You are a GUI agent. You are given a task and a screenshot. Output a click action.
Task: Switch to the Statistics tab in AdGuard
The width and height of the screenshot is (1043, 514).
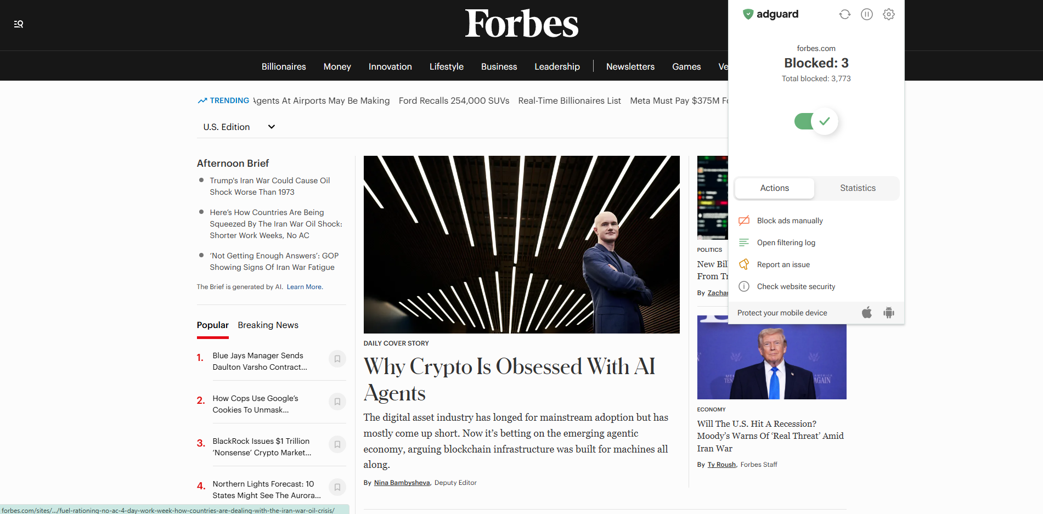pyautogui.click(x=857, y=188)
